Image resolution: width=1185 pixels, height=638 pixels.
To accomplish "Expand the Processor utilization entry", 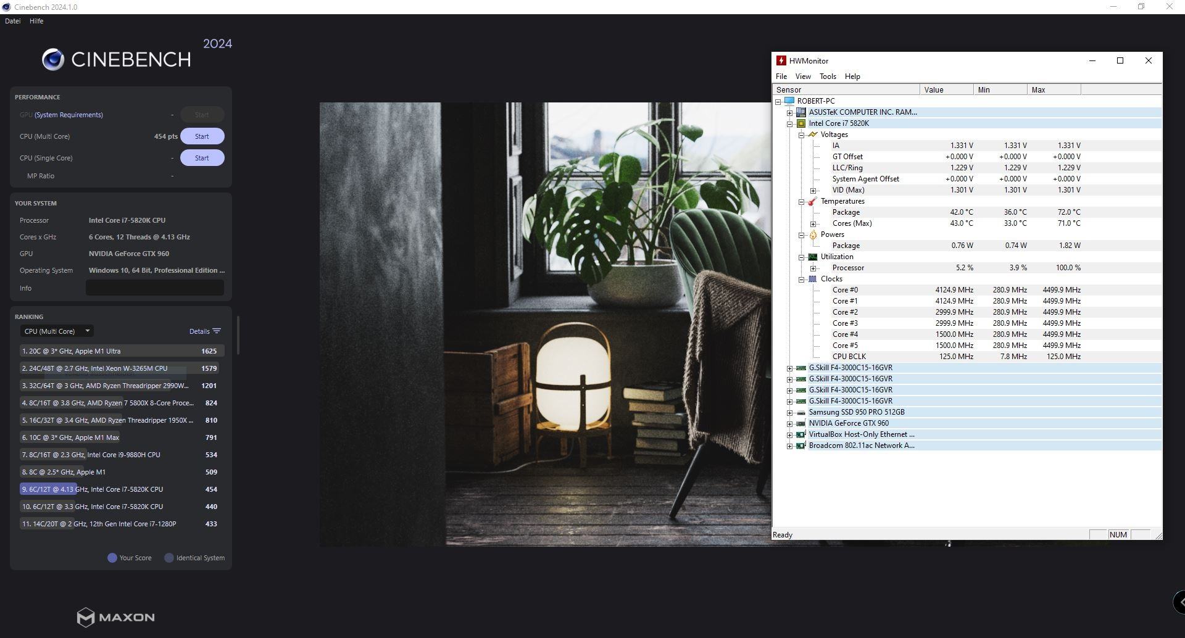I will 813,268.
